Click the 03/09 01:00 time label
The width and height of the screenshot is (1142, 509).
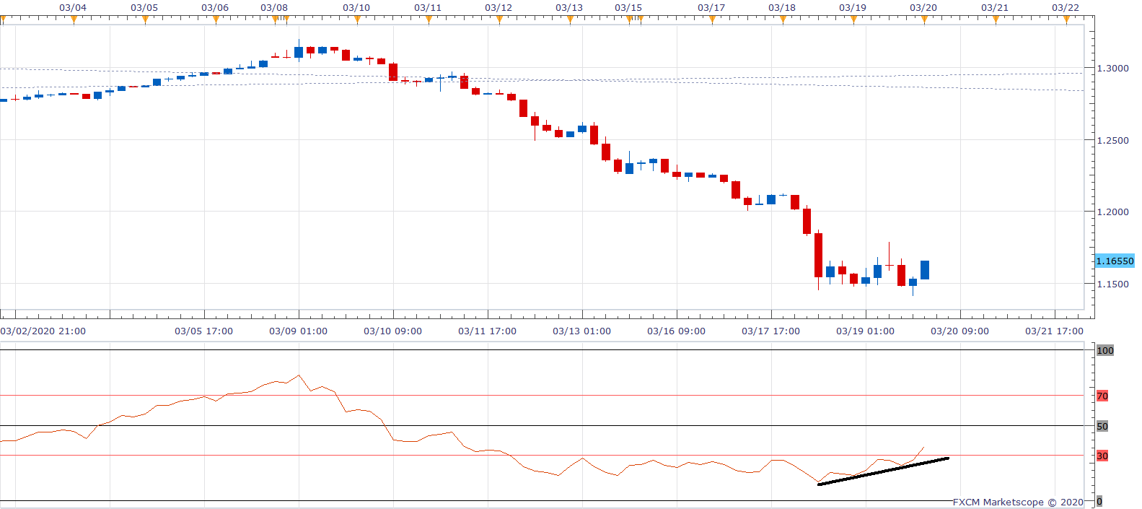(299, 331)
